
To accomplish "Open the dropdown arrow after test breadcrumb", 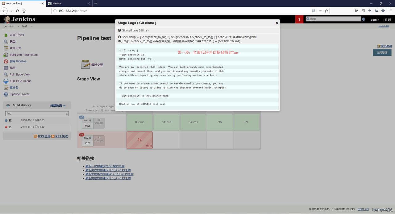I will tap(31, 27).
